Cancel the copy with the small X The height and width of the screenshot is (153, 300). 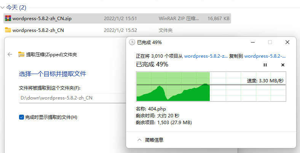point(283,65)
